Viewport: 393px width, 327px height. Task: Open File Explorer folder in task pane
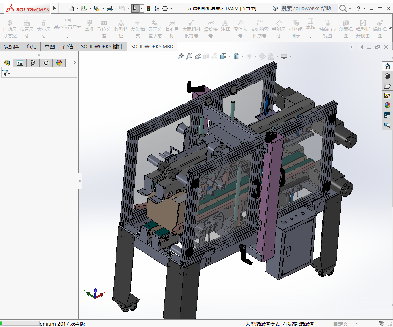click(387, 86)
